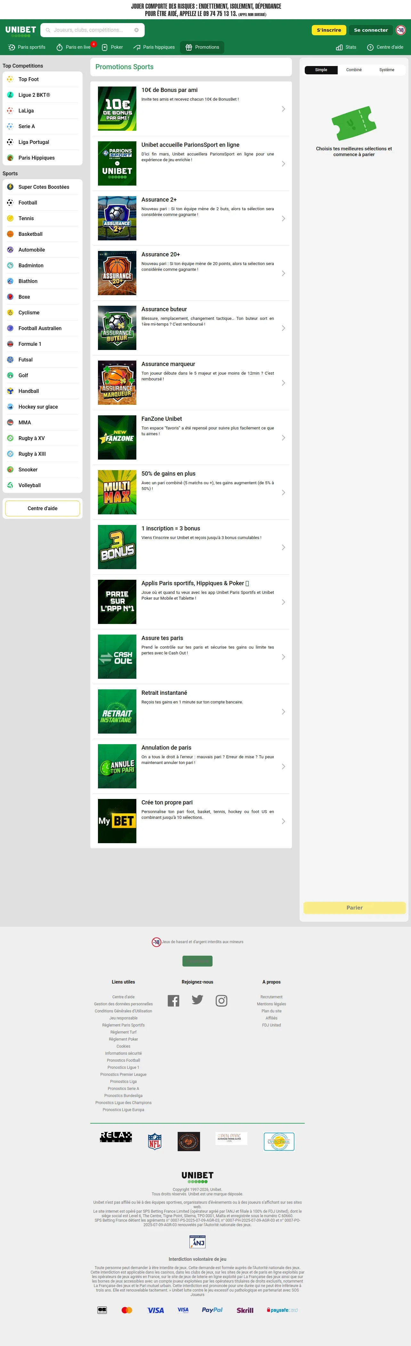Click the Centre d'aide sidebar button

pos(42,508)
